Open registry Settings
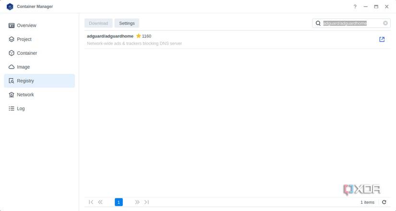 click(127, 23)
